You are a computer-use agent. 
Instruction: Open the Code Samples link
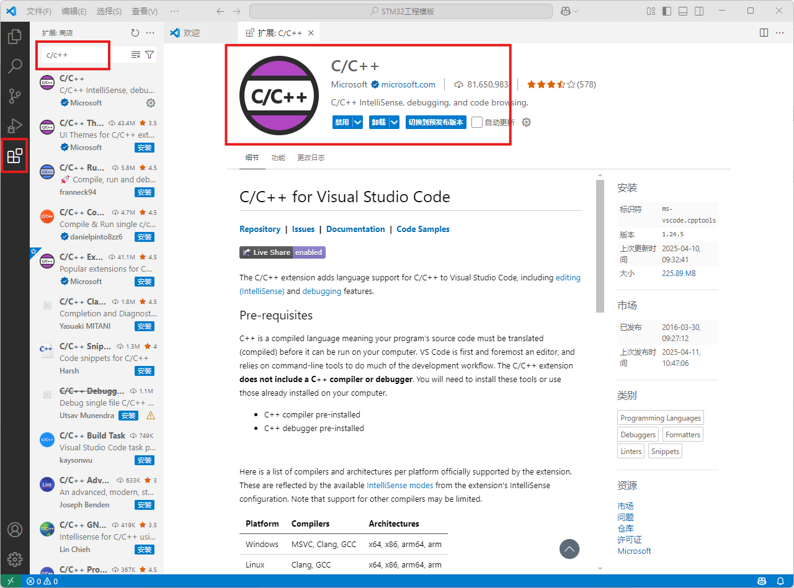coord(423,229)
